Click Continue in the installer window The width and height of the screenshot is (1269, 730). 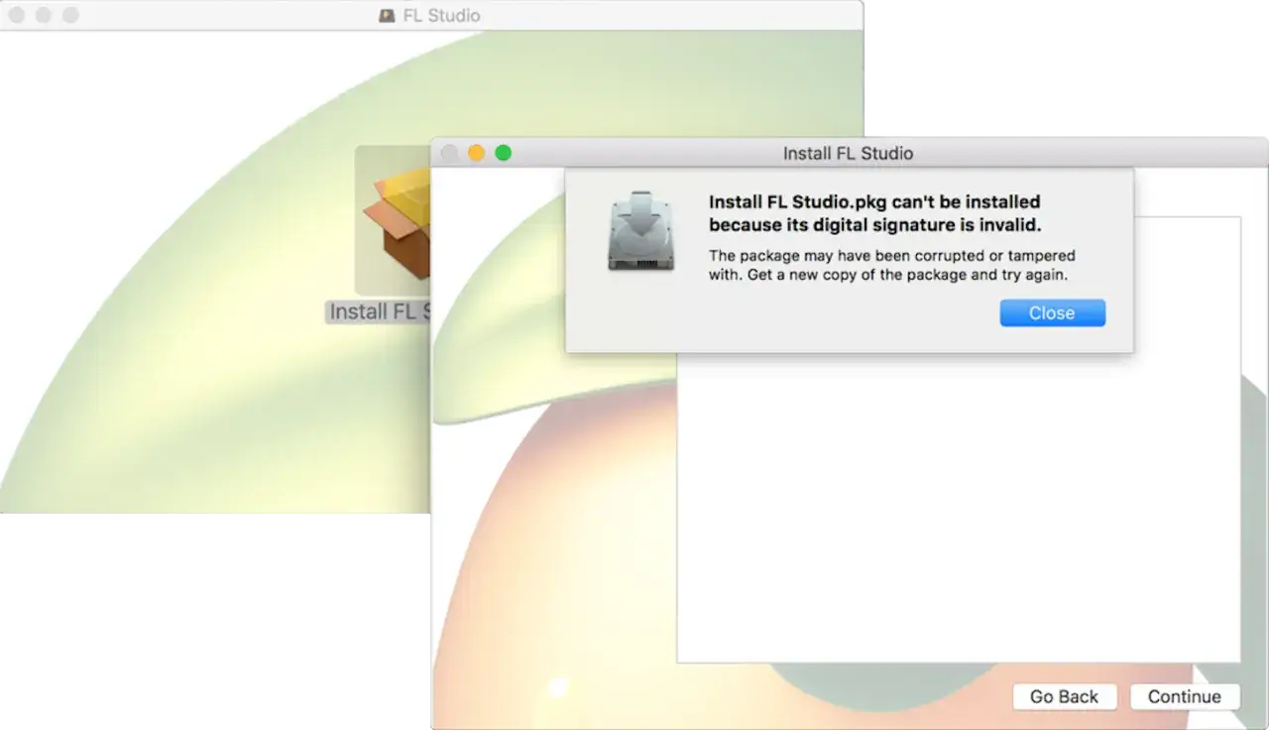click(1184, 696)
